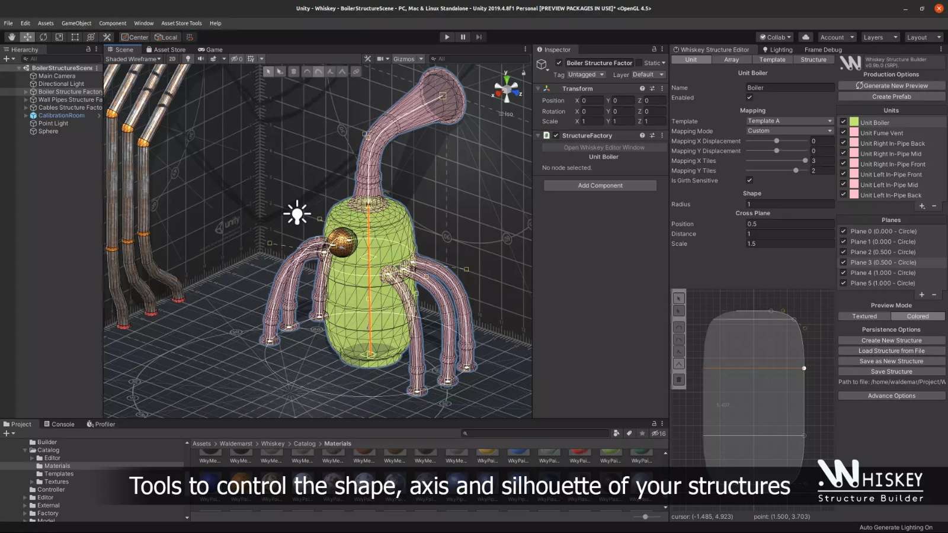The width and height of the screenshot is (948, 533).
Task: Toggle Plane 3 checkbox
Action: (843, 262)
